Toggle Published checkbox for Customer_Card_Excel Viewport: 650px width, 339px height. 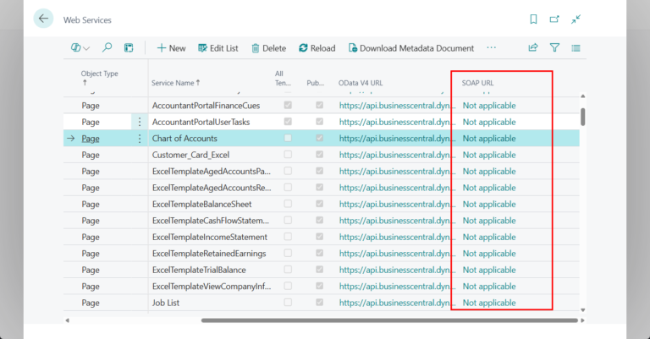coord(319,156)
